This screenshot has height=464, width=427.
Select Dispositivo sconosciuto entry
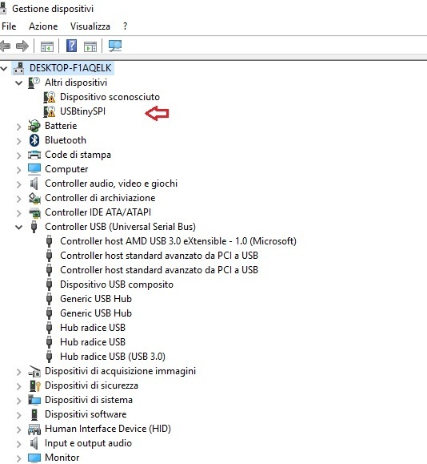click(x=110, y=97)
